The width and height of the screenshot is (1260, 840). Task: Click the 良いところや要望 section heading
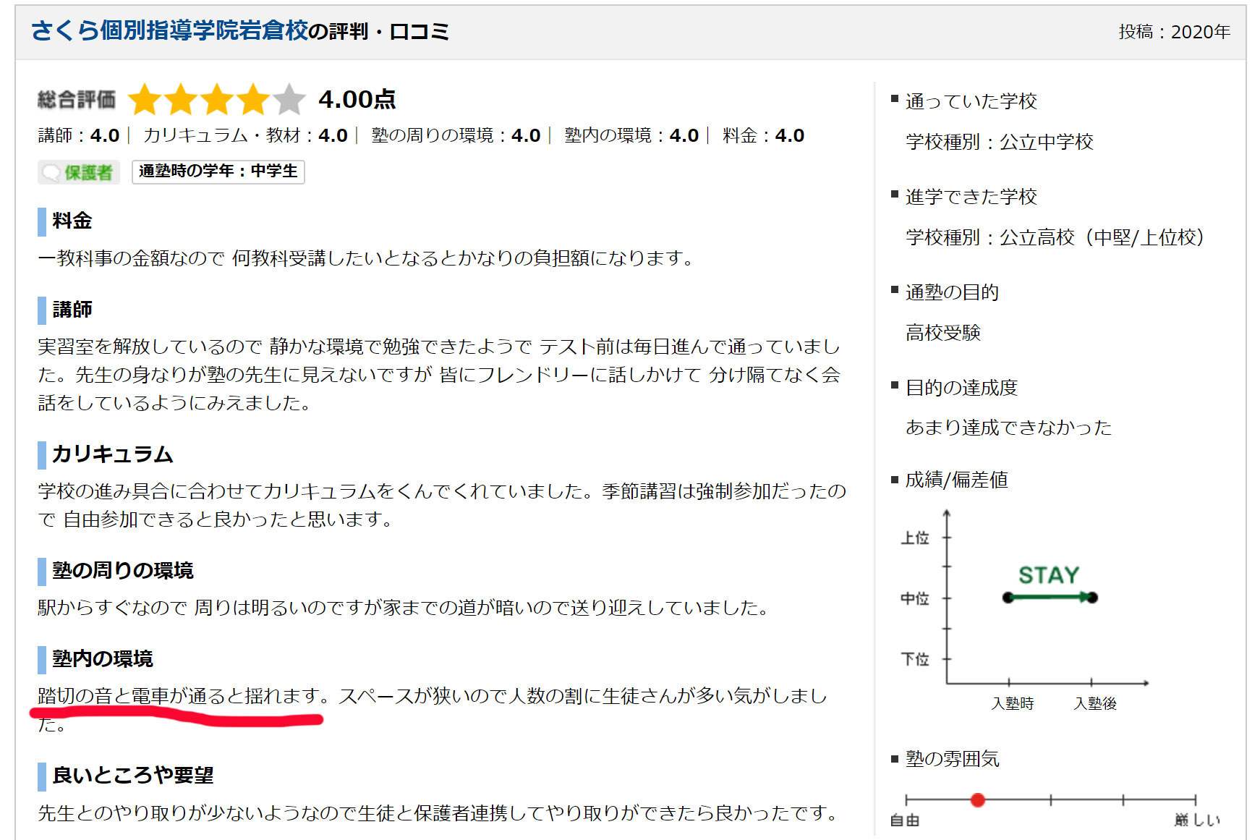tap(133, 776)
